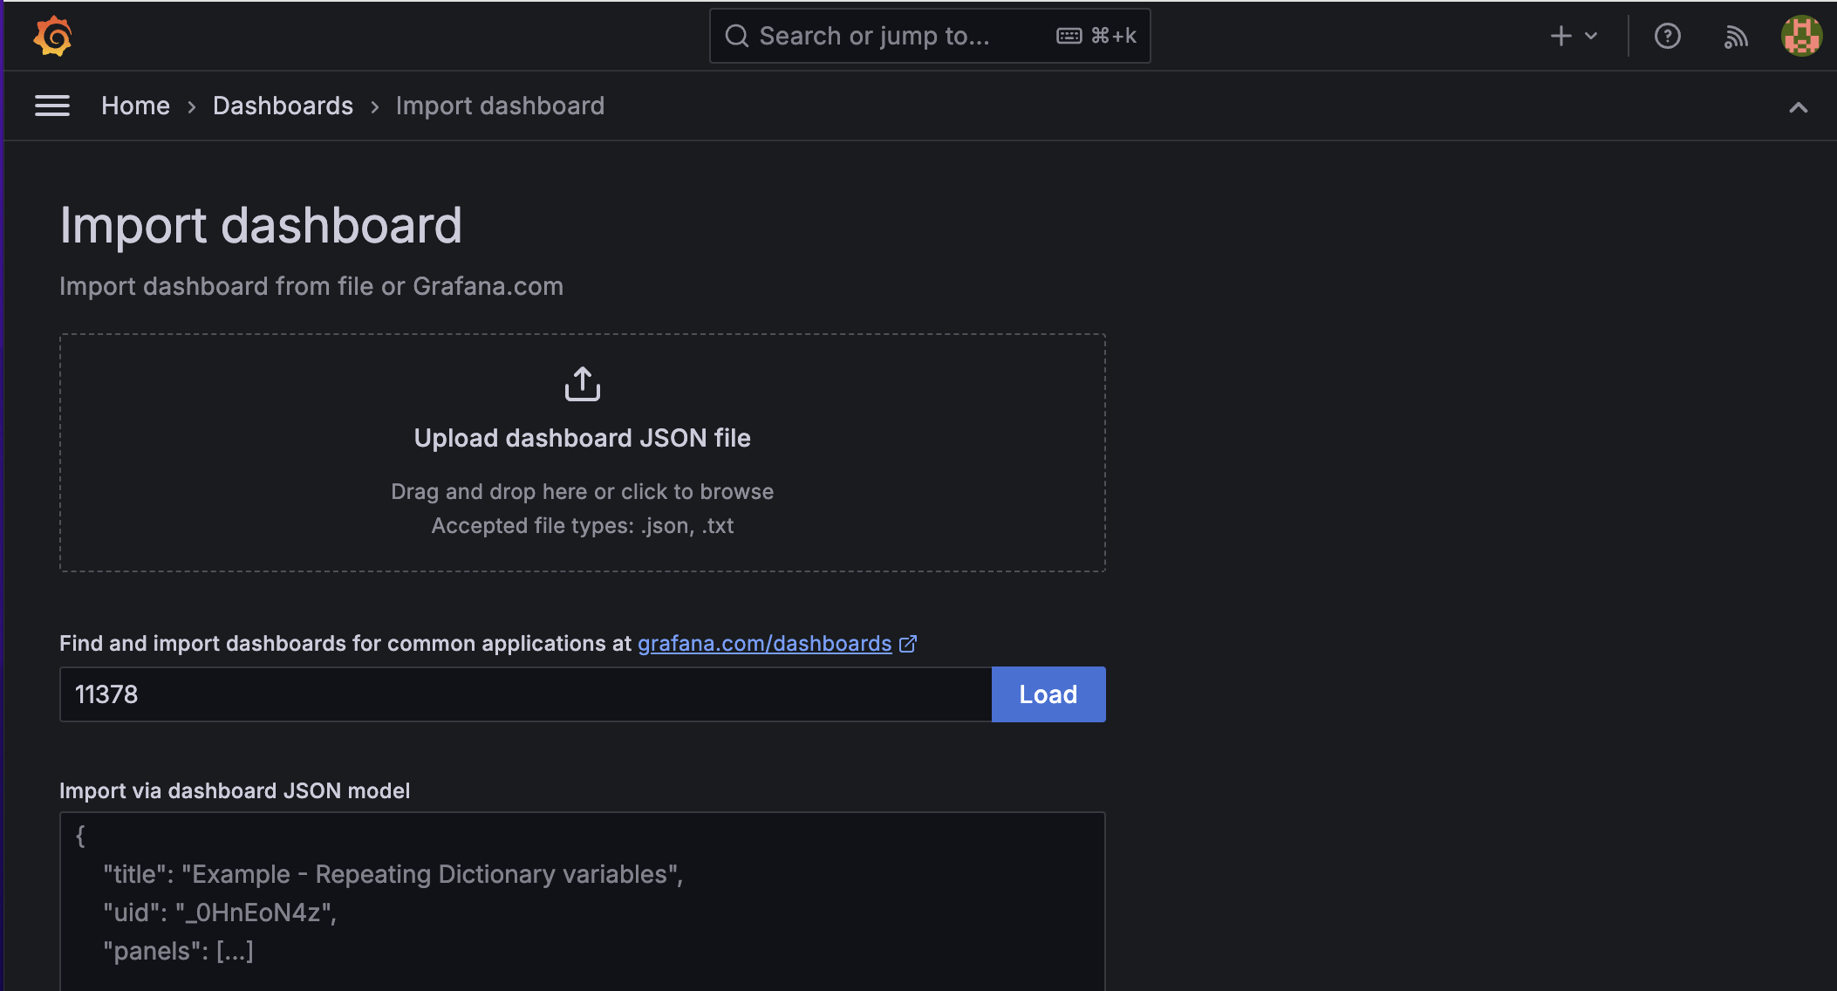Open the news feed RSS icon
This screenshot has width=1837, height=991.
coord(1736,36)
